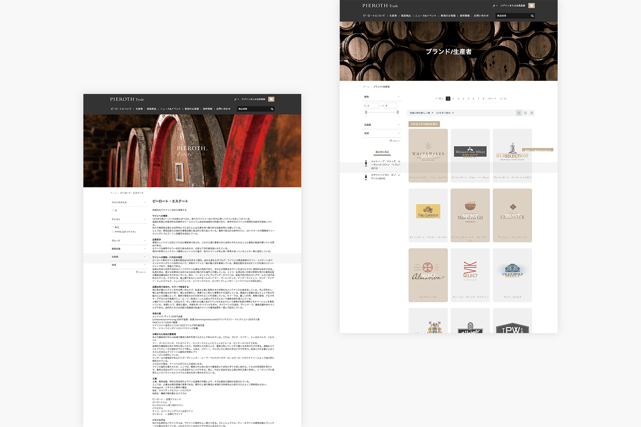Open the 2010 red wine bottle thumbnail
641x427 pixels.
366,163
